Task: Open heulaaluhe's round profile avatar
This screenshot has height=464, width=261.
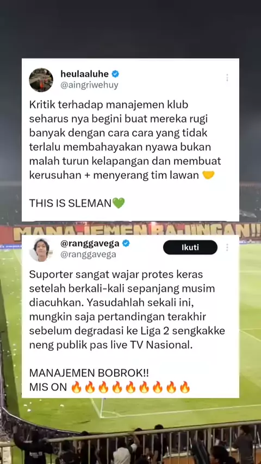Action: tap(41, 80)
